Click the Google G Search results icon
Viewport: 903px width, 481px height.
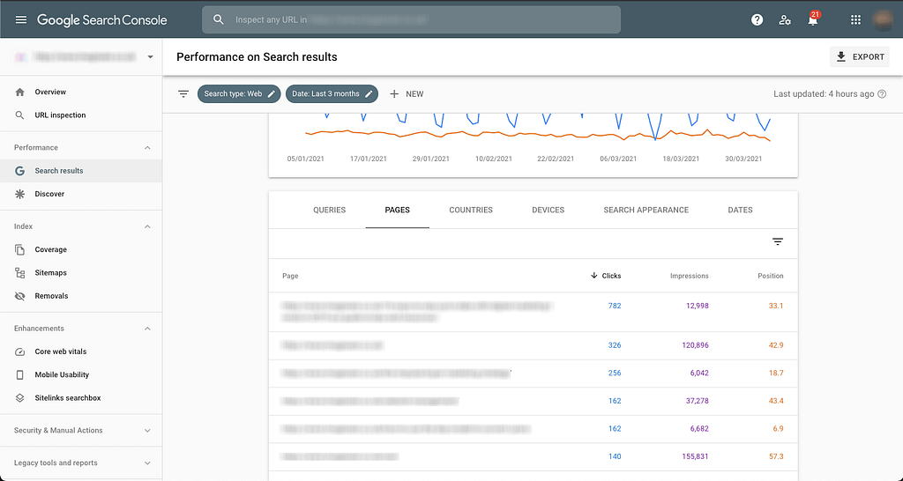(x=19, y=171)
